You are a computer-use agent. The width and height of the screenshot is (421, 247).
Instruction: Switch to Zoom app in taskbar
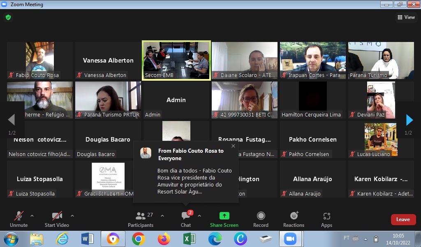(290, 239)
